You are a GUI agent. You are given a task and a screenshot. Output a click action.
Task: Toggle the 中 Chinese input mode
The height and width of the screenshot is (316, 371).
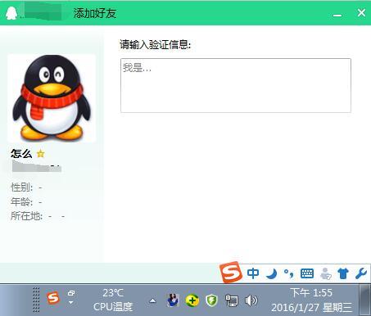[253, 273]
